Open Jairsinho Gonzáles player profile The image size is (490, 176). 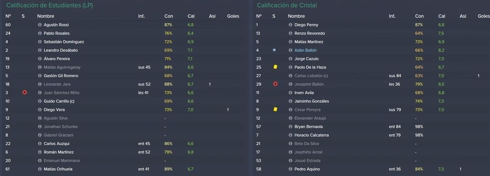[x=312, y=101]
